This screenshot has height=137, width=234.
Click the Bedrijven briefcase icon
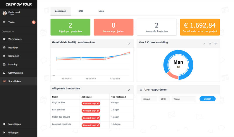[x=4, y=47]
